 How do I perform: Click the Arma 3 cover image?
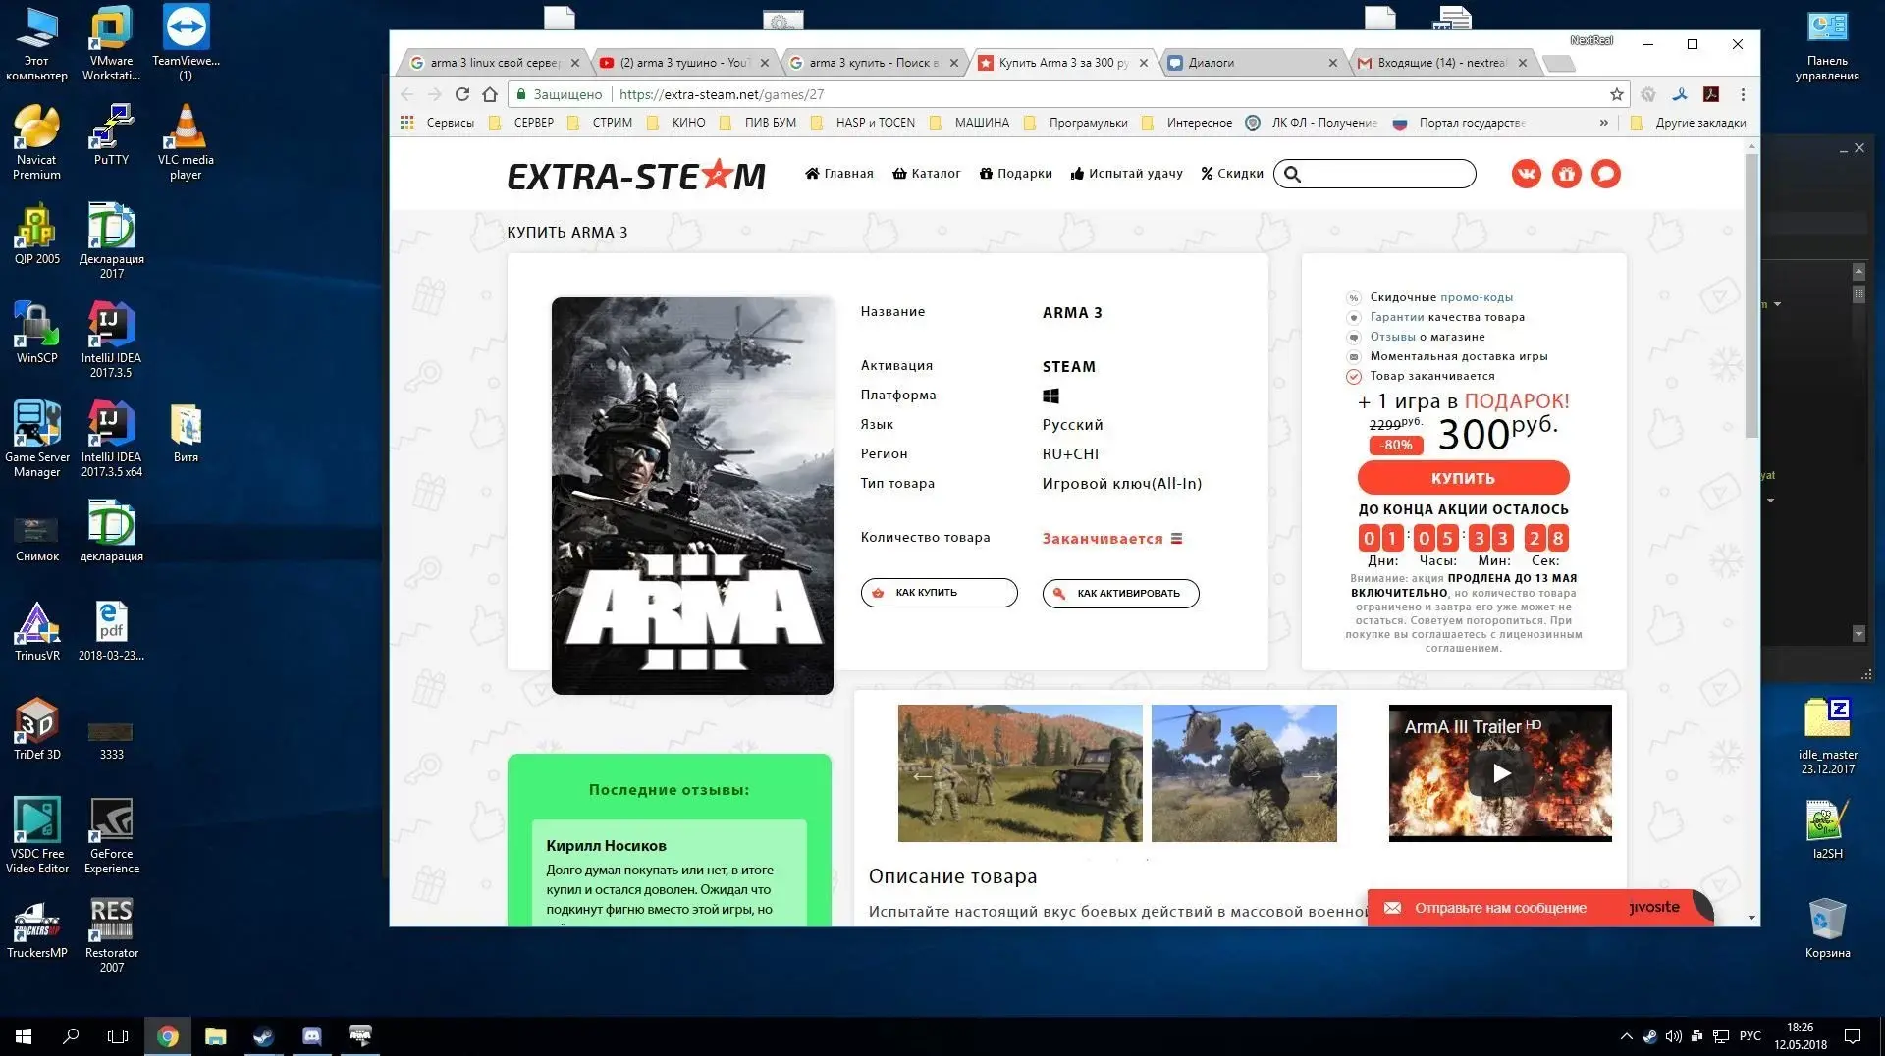[x=692, y=496]
